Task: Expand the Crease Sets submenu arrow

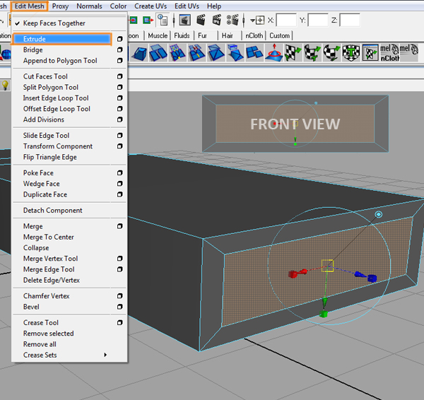Action: point(105,355)
